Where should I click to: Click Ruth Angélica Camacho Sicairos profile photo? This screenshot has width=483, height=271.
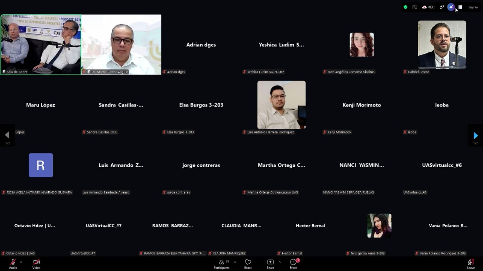coord(362,45)
